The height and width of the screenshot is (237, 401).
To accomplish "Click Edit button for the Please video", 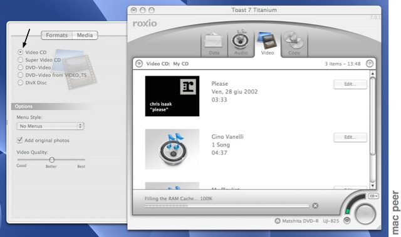I will point(350,84).
